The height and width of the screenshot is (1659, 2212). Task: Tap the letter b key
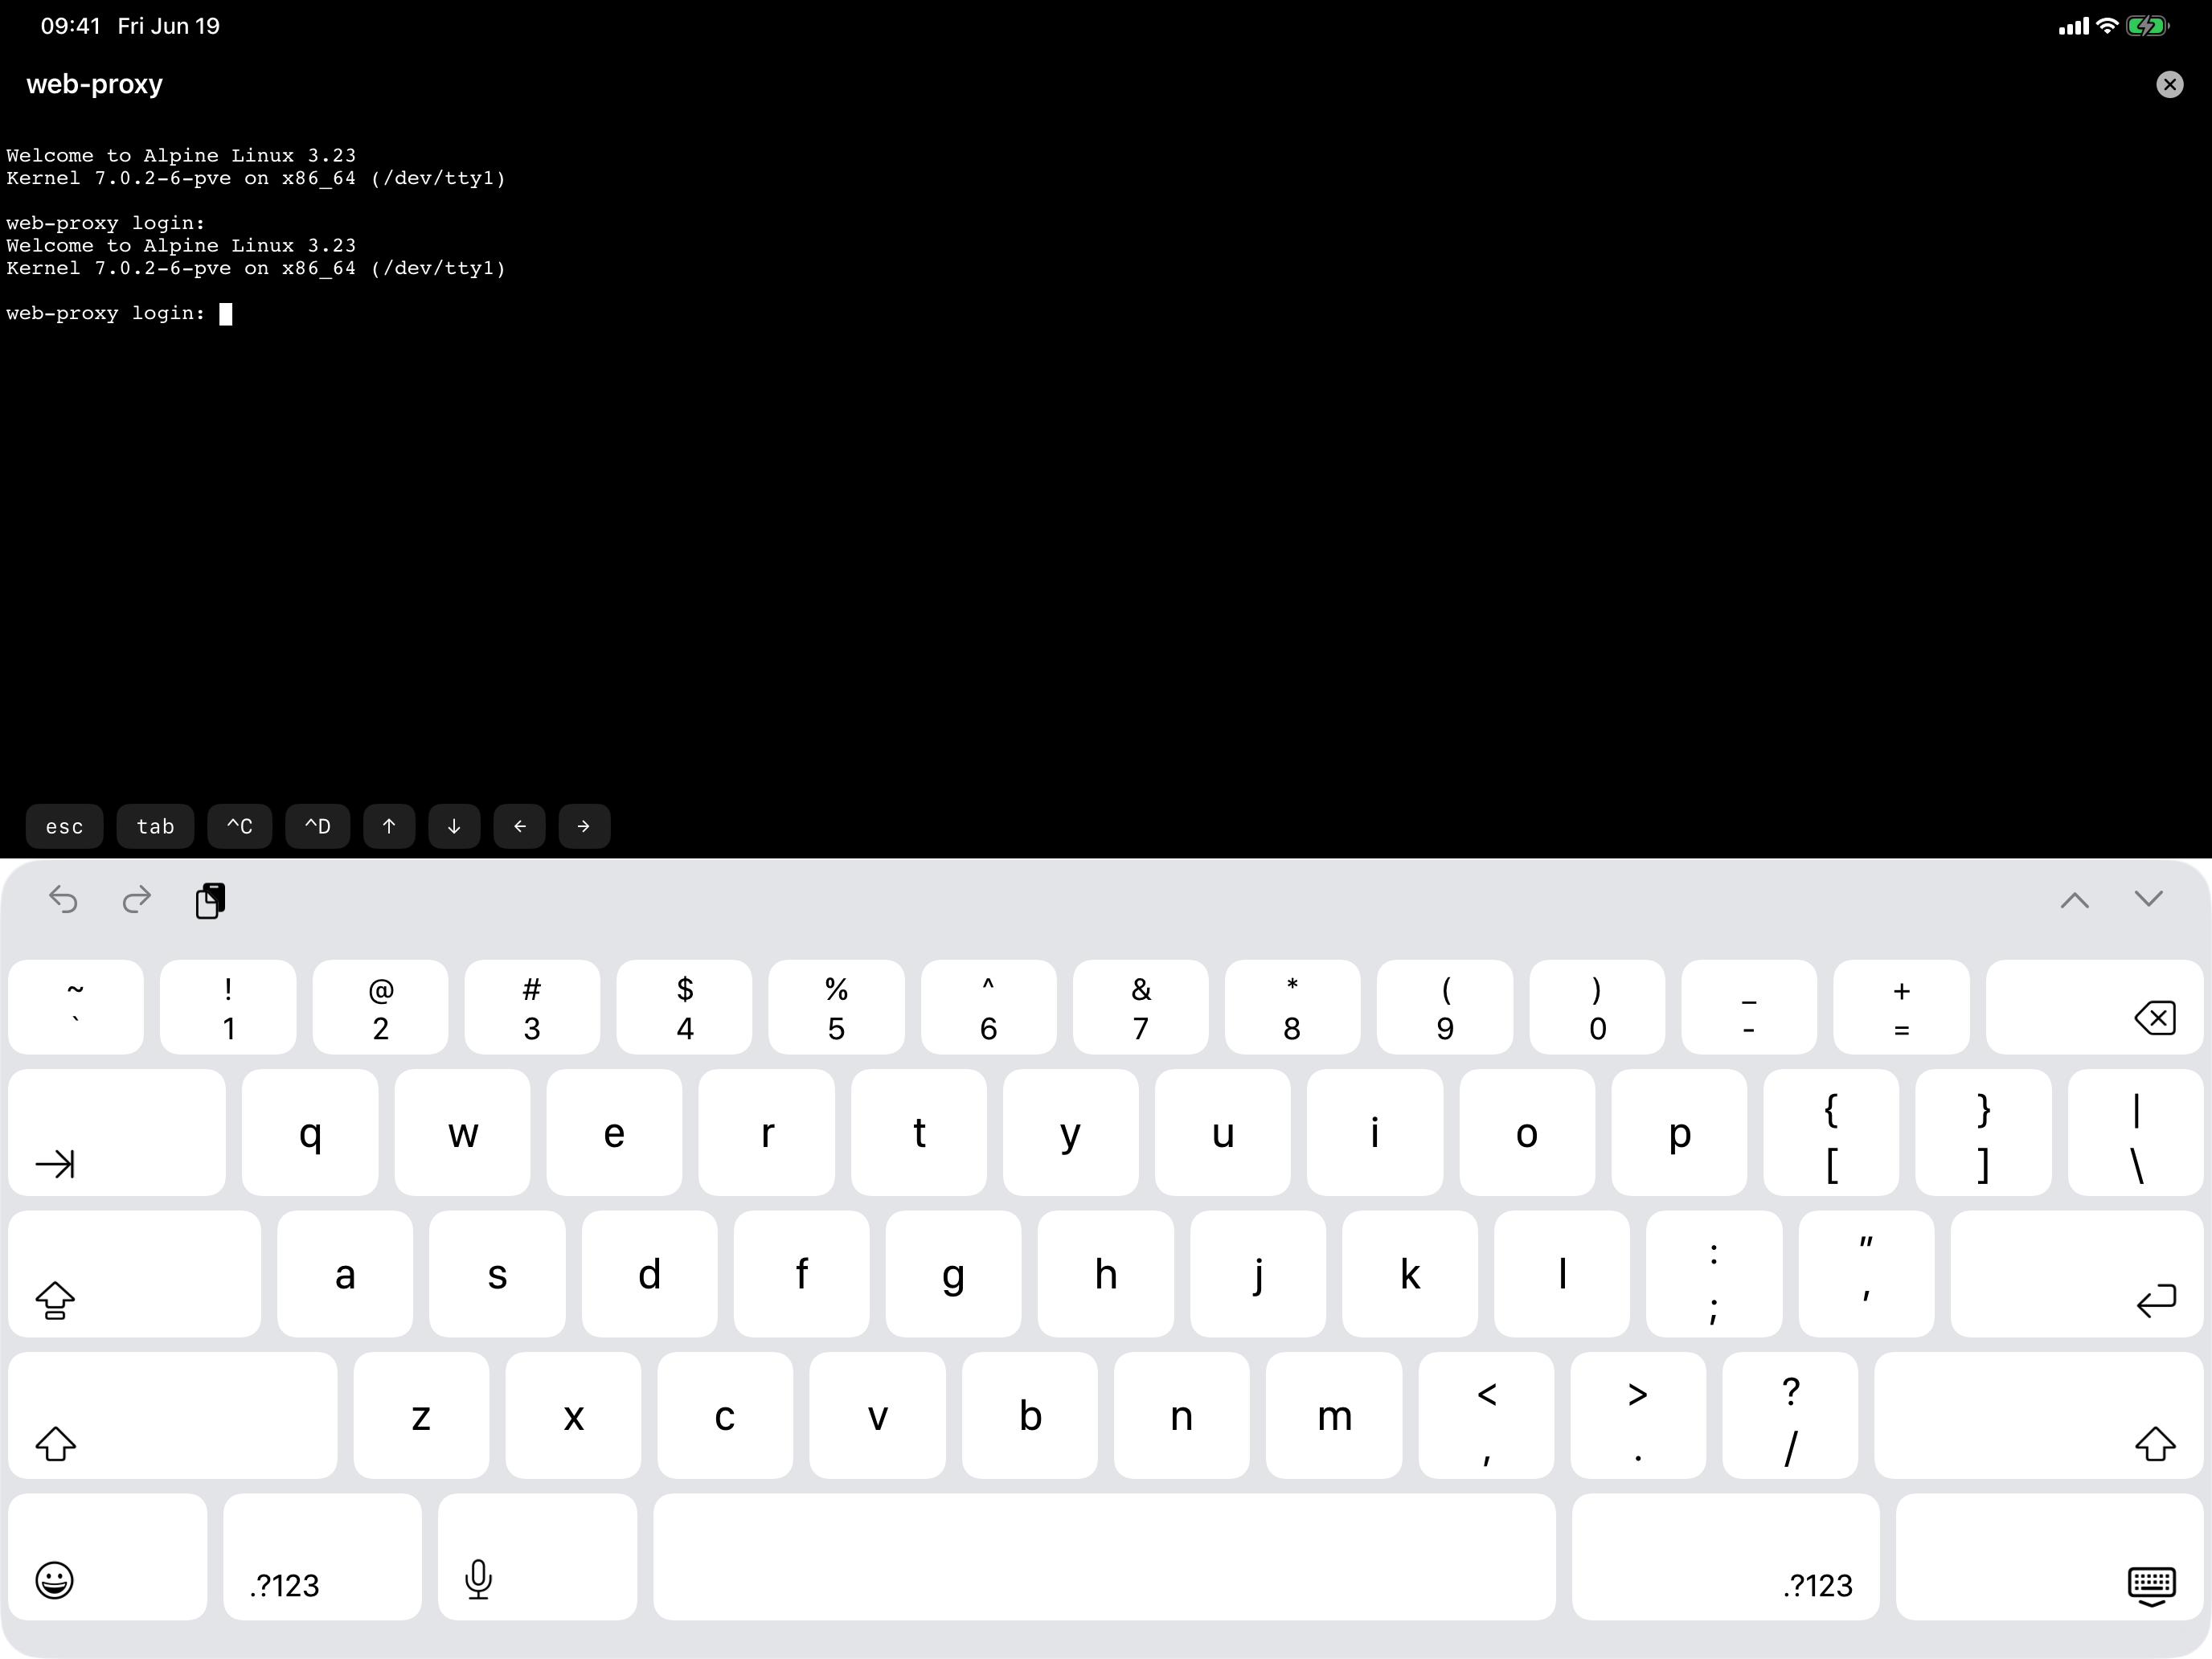[1029, 1415]
